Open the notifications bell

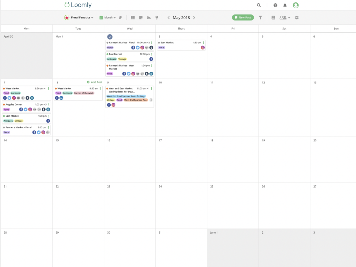285,5
